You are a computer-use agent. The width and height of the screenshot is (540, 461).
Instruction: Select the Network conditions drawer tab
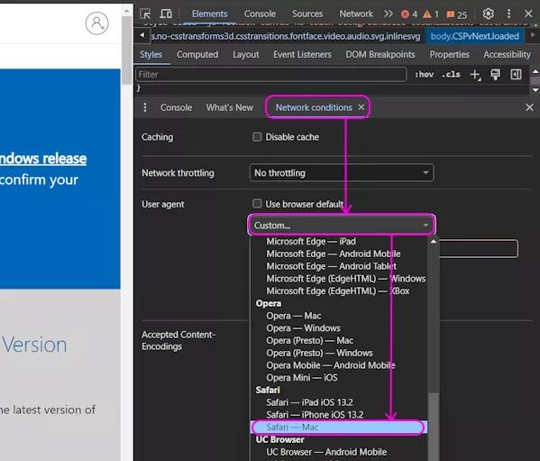[314, 107]
